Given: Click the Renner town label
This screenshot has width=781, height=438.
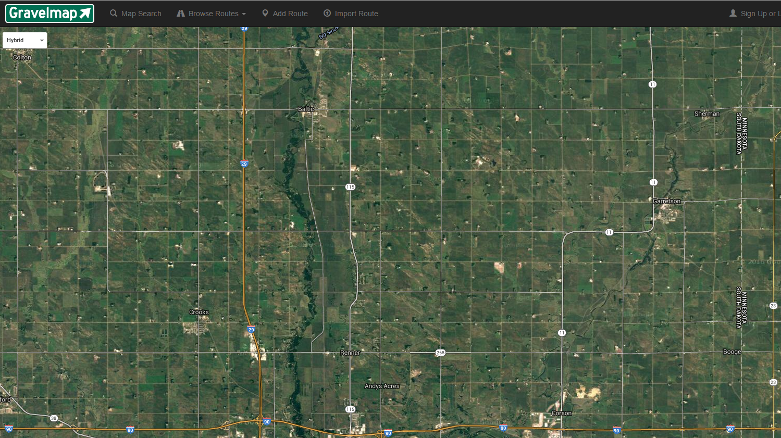Looking at the screenshot, I should click(350, 353).
